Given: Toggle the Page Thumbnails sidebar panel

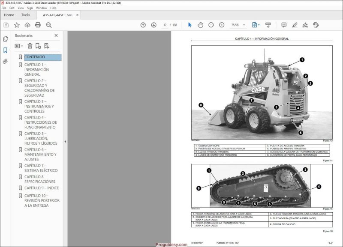Looking at the screenshot, I should [6, 39].
